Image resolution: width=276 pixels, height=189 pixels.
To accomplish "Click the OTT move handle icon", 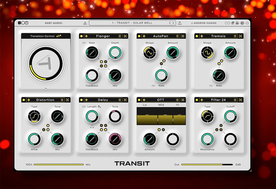I will click(x=144, y=100).
